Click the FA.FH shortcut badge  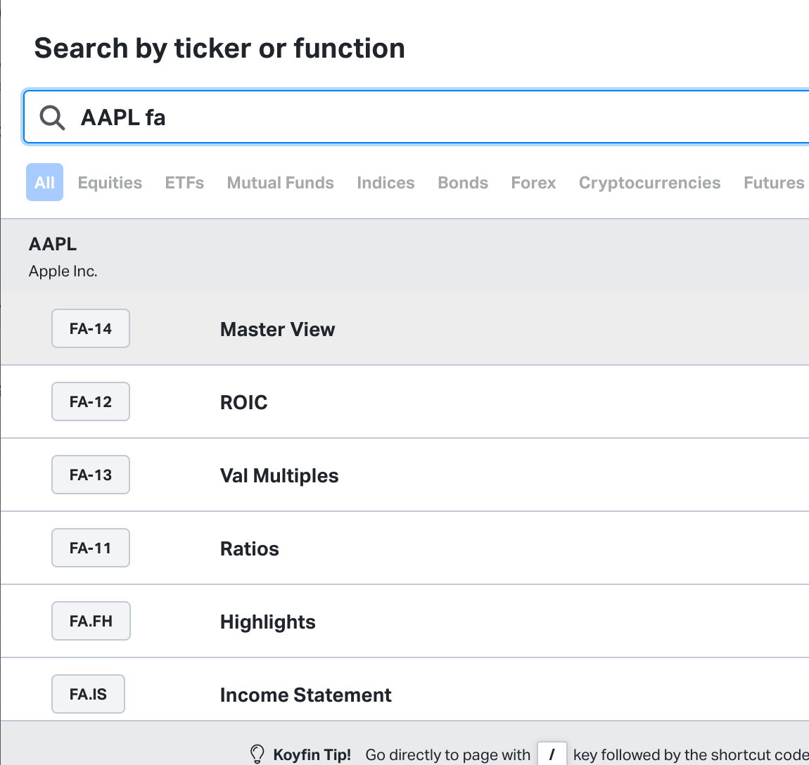click(91, 622)
